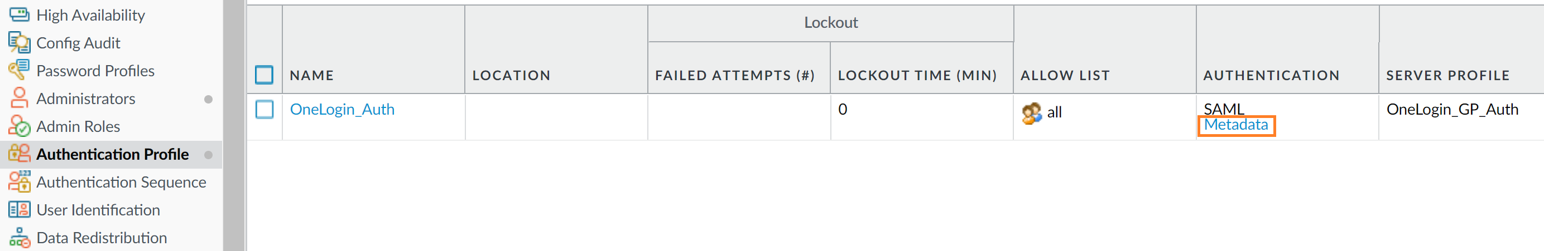Click the dot indicator next to Administrators
The width and height of the screenshot is (1544, 251).
click(x=208, y=99)
